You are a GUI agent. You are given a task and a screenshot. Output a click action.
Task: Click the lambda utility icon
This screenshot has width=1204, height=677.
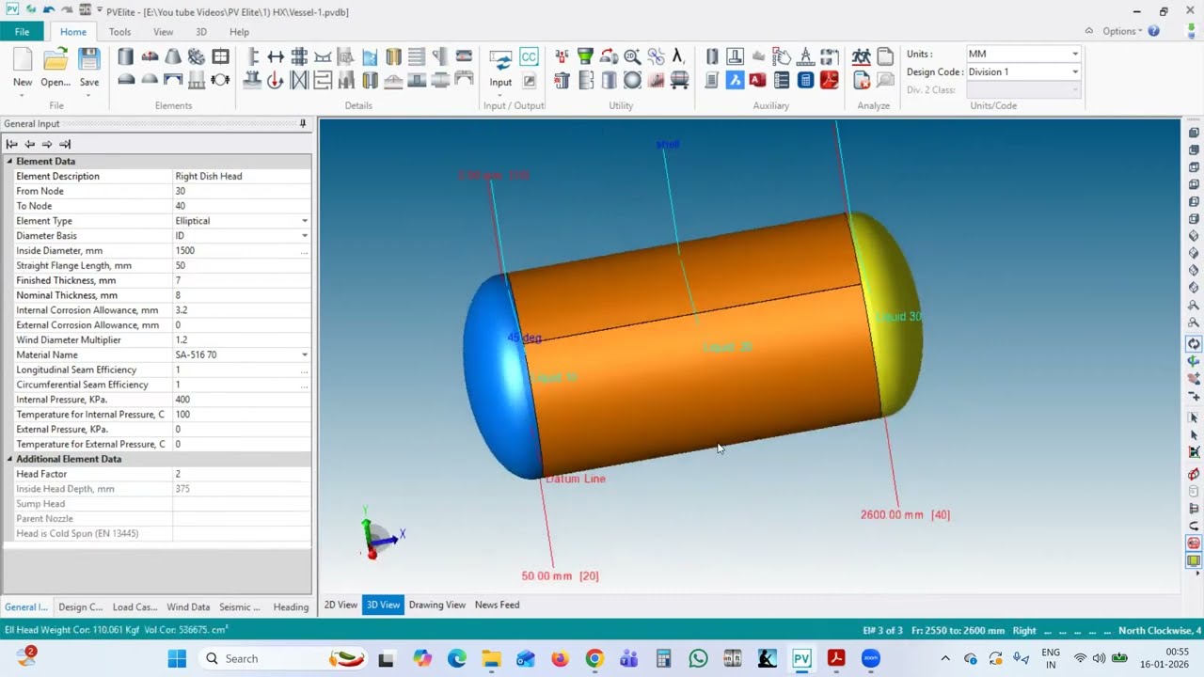click(x=678, y=57)
